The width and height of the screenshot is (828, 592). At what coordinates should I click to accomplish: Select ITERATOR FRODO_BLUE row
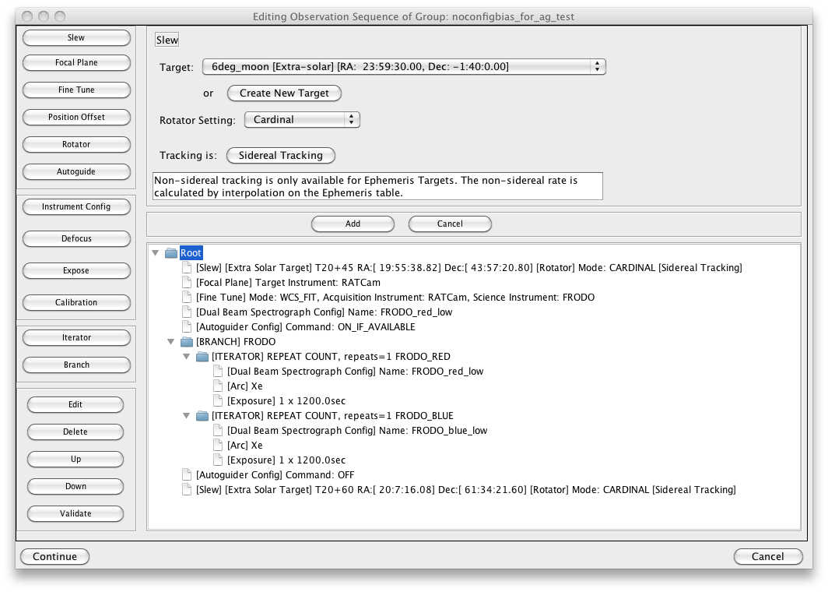[333, 415]
